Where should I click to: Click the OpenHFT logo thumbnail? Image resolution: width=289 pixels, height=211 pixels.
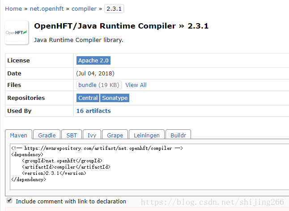click(x=17, y=33)
